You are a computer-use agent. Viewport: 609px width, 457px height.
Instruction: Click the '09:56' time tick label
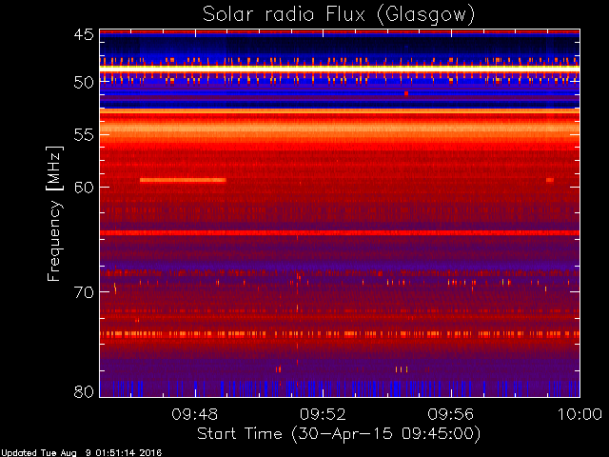point(451,414)
